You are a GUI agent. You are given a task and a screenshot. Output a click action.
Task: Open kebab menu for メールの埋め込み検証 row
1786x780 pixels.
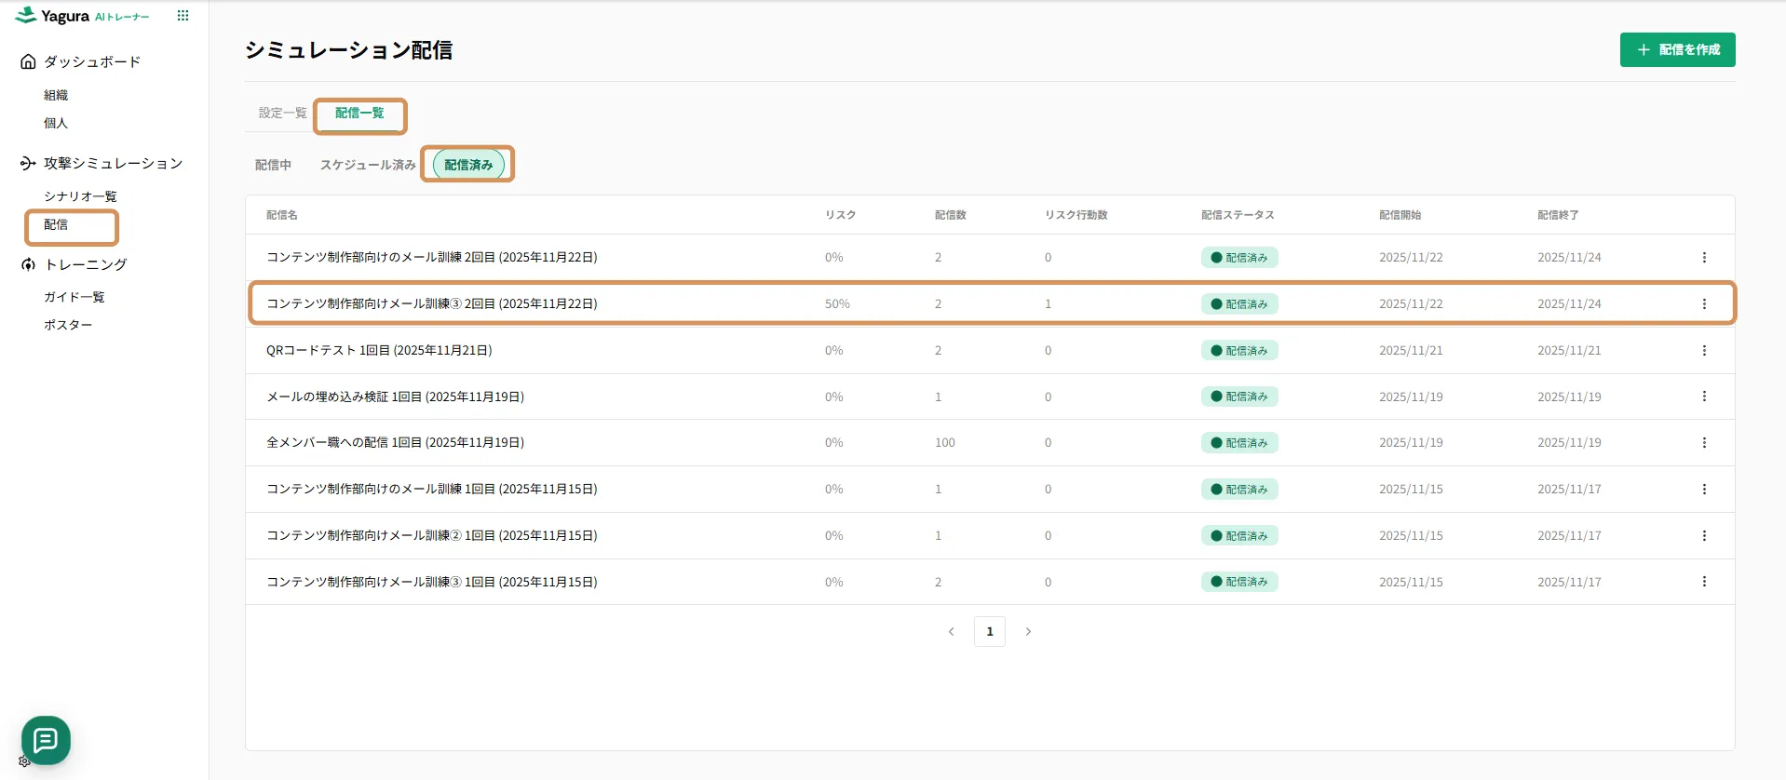(1704, 397)
